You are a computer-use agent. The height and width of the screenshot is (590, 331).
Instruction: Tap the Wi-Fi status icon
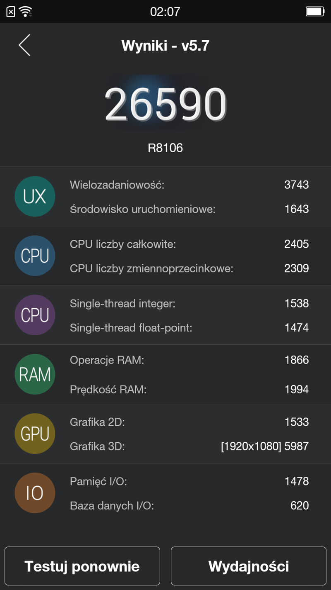26,11
